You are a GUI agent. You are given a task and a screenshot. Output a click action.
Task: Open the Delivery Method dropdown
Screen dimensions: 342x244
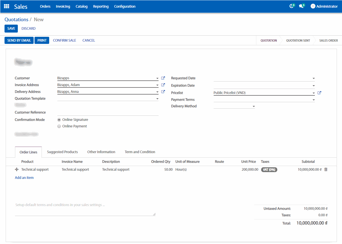point(254,106)
